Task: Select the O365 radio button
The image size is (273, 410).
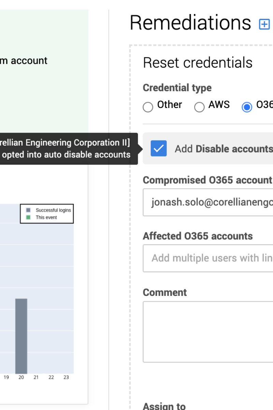Action: pos(247,107)
